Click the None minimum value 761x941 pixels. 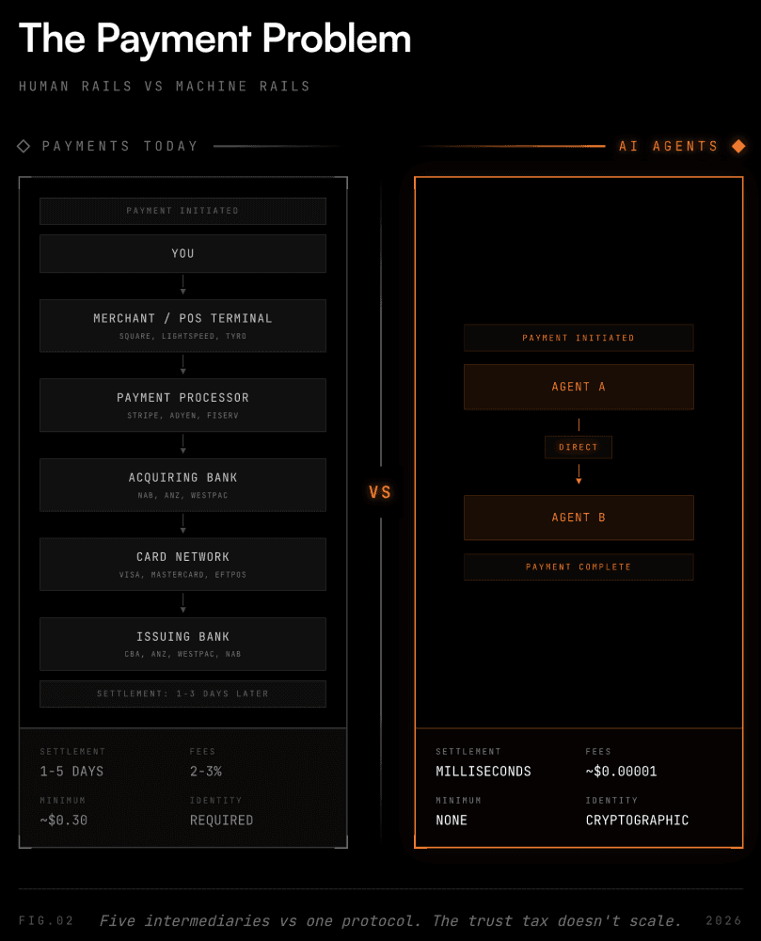click(452, 821)
